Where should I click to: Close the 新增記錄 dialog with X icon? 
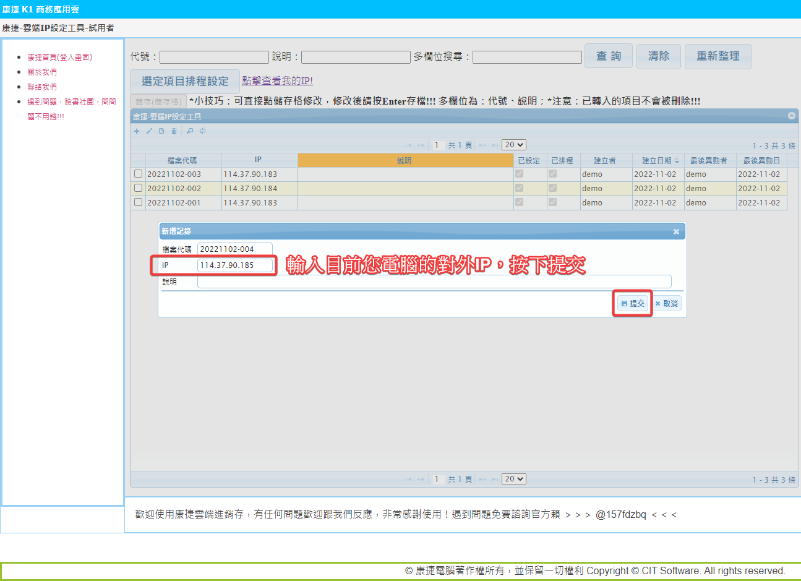pyautogui.click(x=676, y=231)
